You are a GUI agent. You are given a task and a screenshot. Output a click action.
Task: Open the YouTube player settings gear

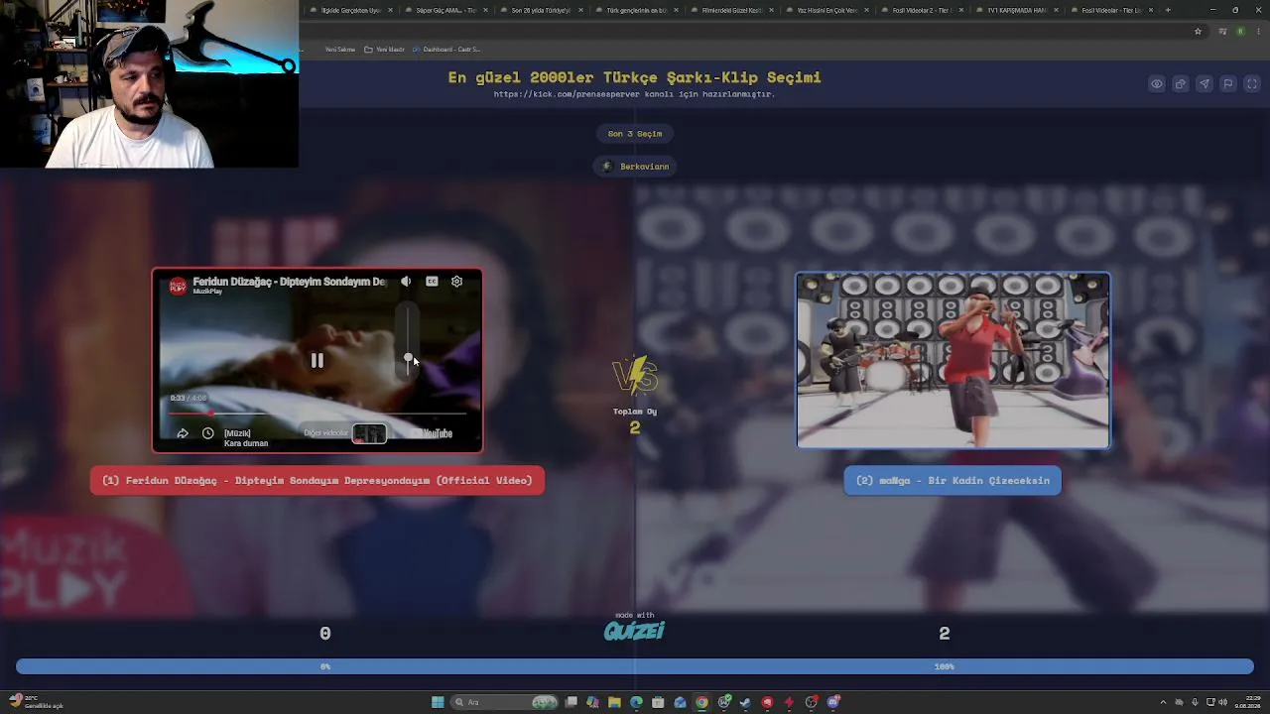click(456, 282)
